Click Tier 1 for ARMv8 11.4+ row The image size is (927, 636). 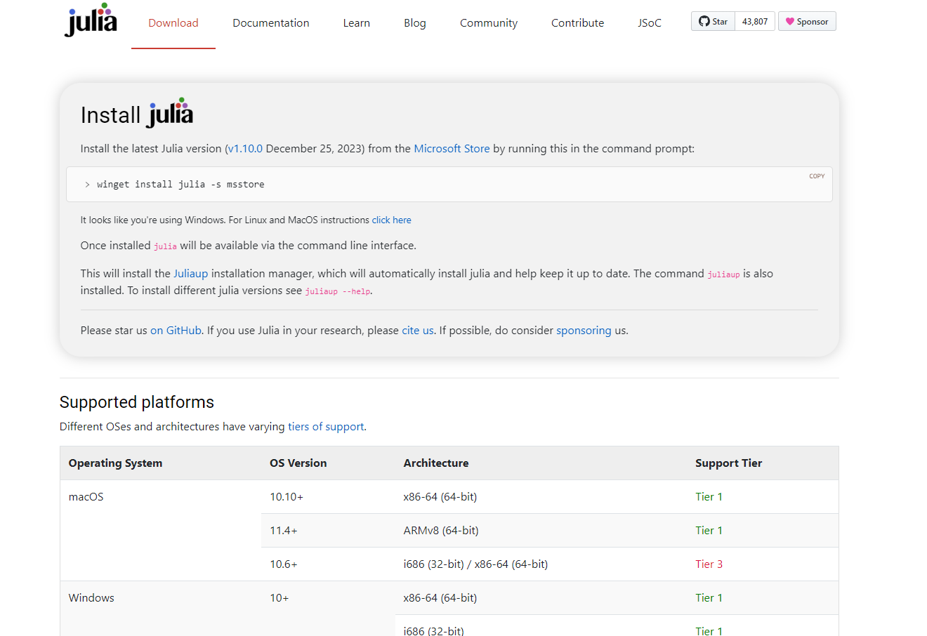pyautogui.click(x=709, y=531)
